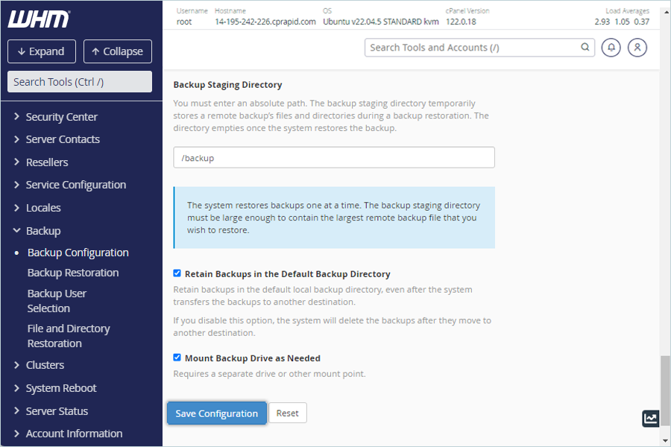The height and width of the screenshot is (447, 671).
Task: Click the OS Ubuntu v22.04.5 STANDARD kvm text
Action: [381, 22]
